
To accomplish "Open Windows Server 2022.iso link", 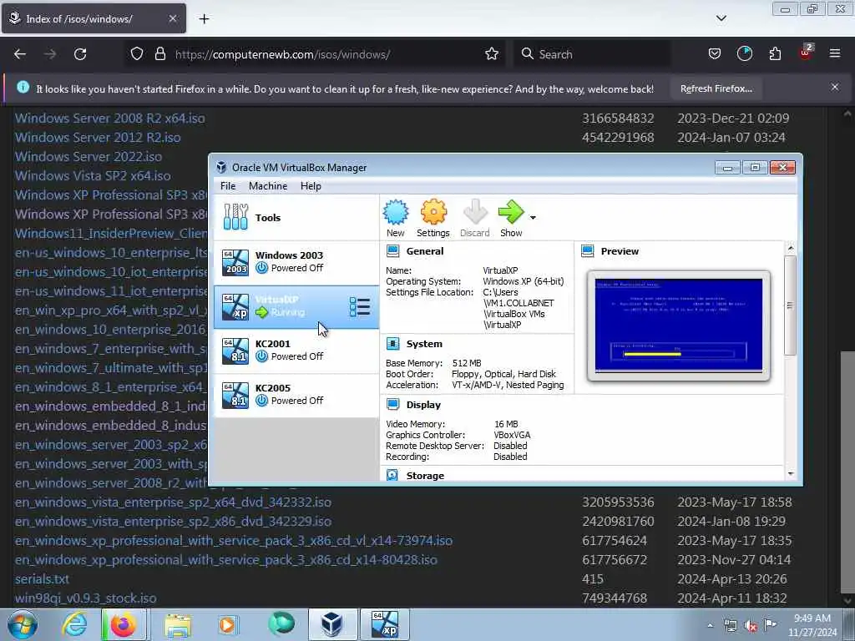I will tap(89, 156).
